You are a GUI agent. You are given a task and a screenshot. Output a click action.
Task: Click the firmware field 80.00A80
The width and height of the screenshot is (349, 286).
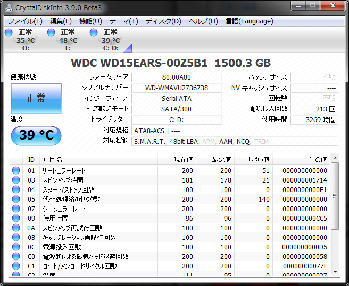(x=177, y=77)
